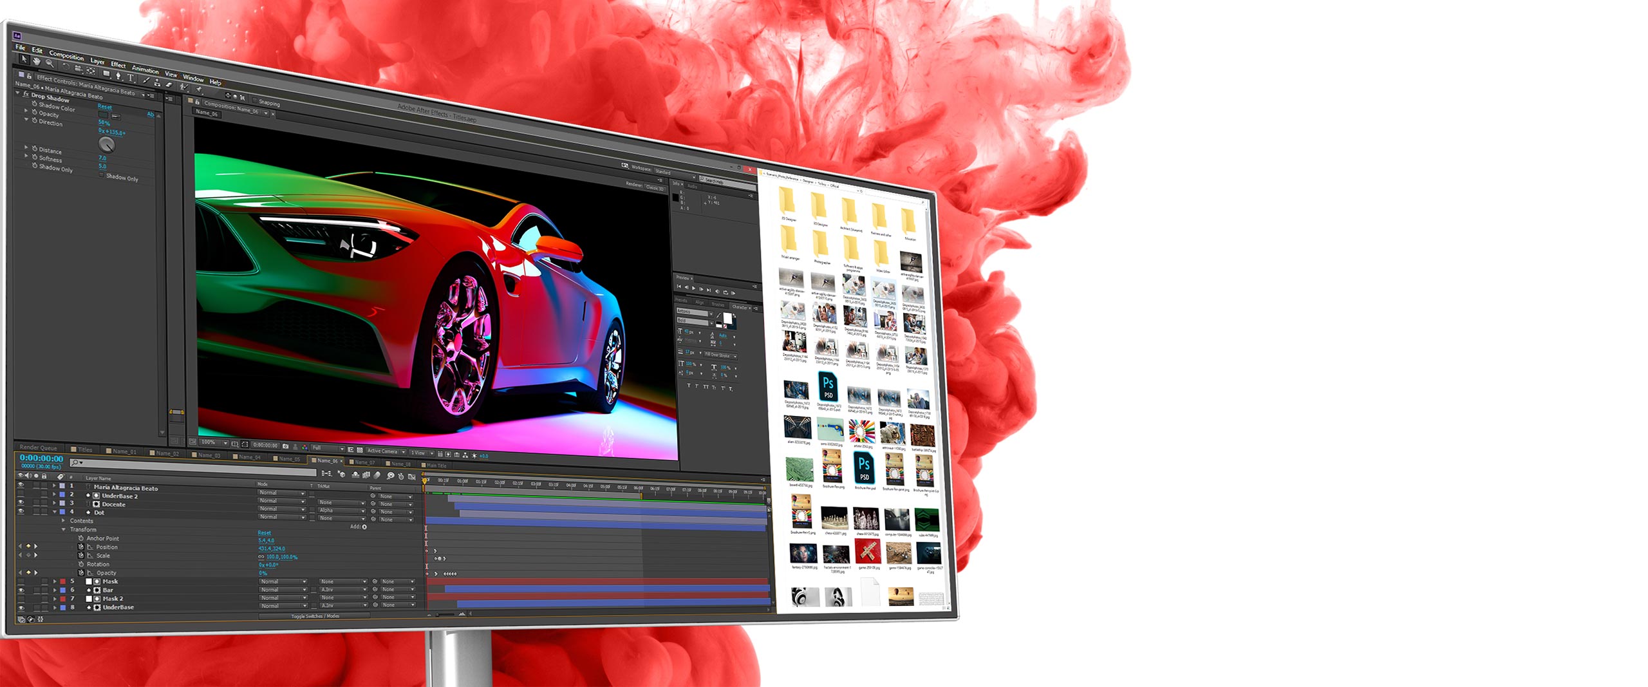Enable the Shadow Only checkbox
Viewport: 1648px width, 687px height.
[102, 174]
